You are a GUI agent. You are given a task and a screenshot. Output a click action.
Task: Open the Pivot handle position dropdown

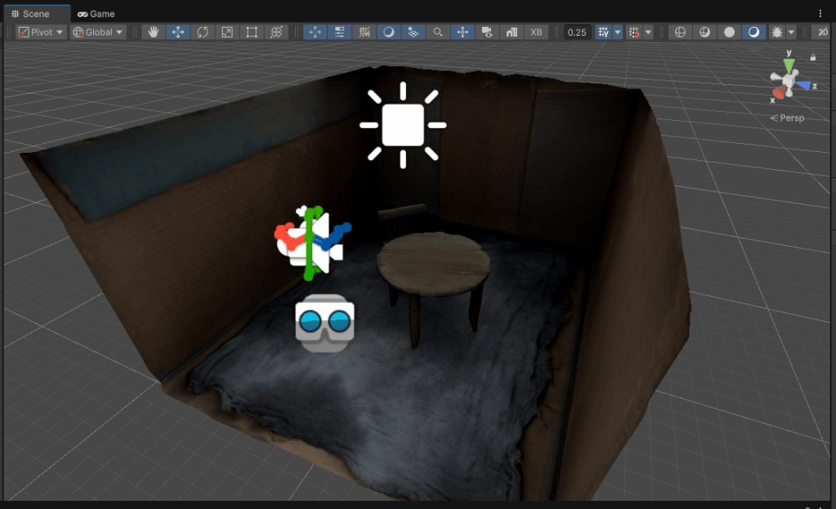click(41, 32)
